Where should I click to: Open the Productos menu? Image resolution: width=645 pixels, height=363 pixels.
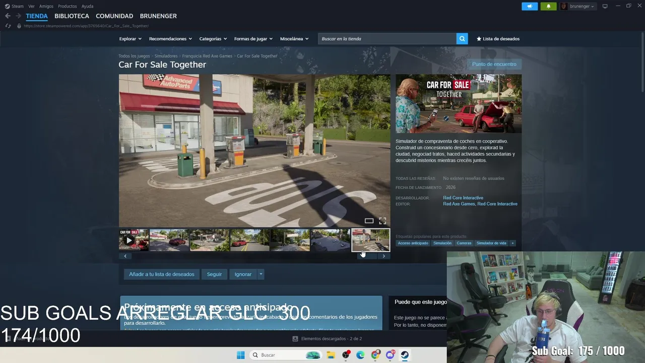(68, 6)
